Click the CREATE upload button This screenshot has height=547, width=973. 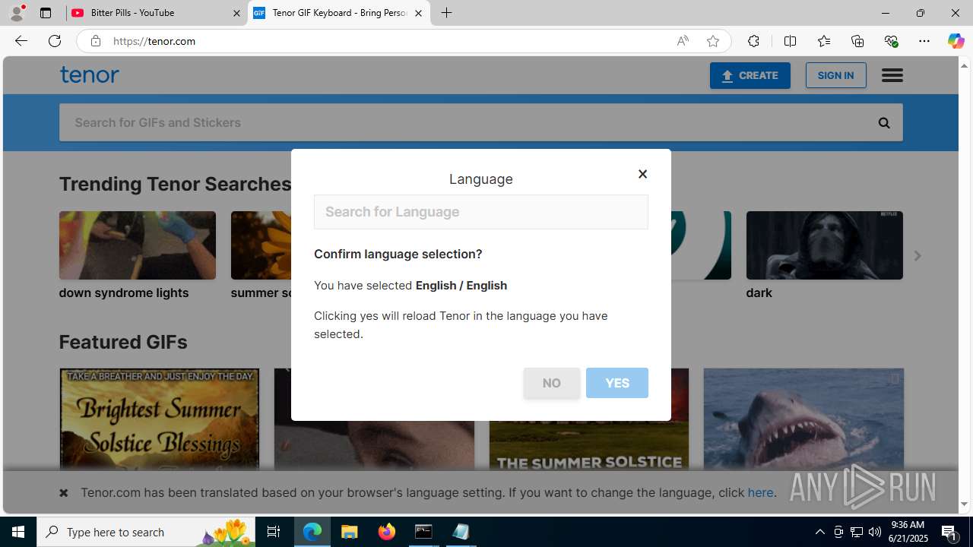tap(750, 75)
